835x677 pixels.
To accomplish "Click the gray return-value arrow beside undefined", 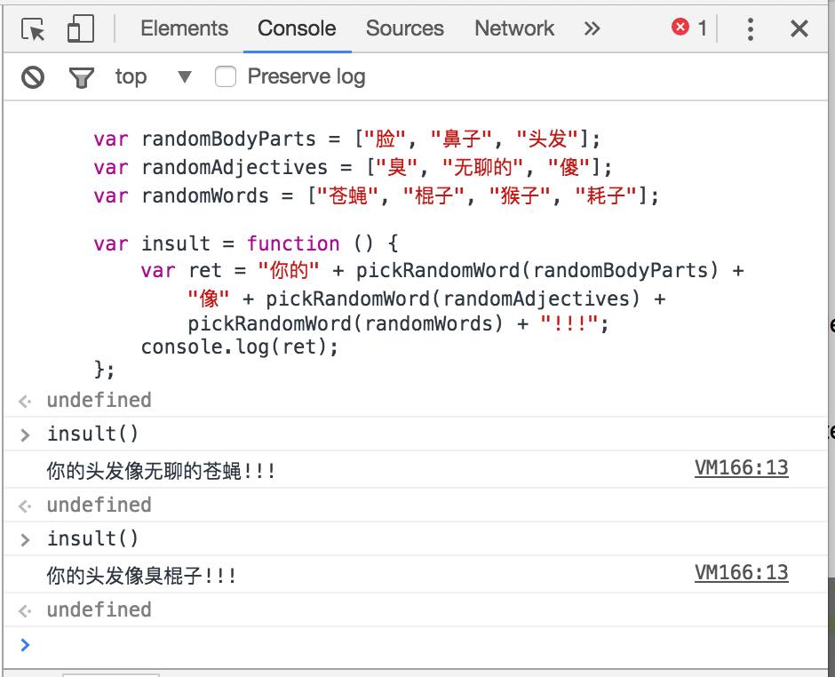I will (x=24, y=400).
